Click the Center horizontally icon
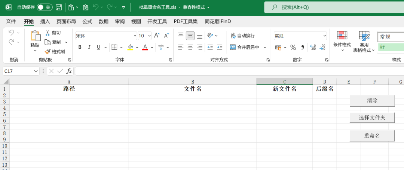The width and height of the screenshot is (404, 170). pos(190,47)
